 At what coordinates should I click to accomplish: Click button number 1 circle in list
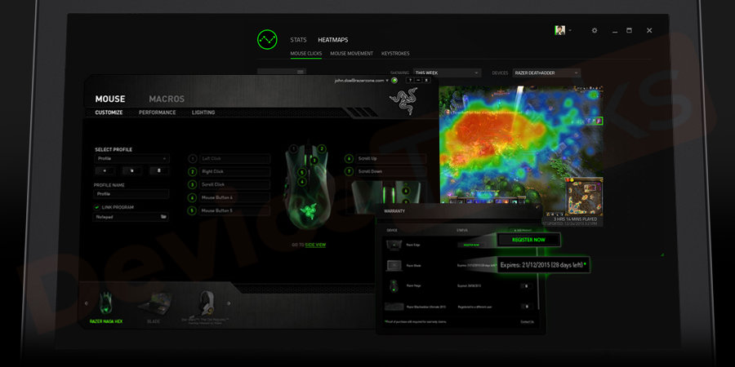tap(192, 159)
